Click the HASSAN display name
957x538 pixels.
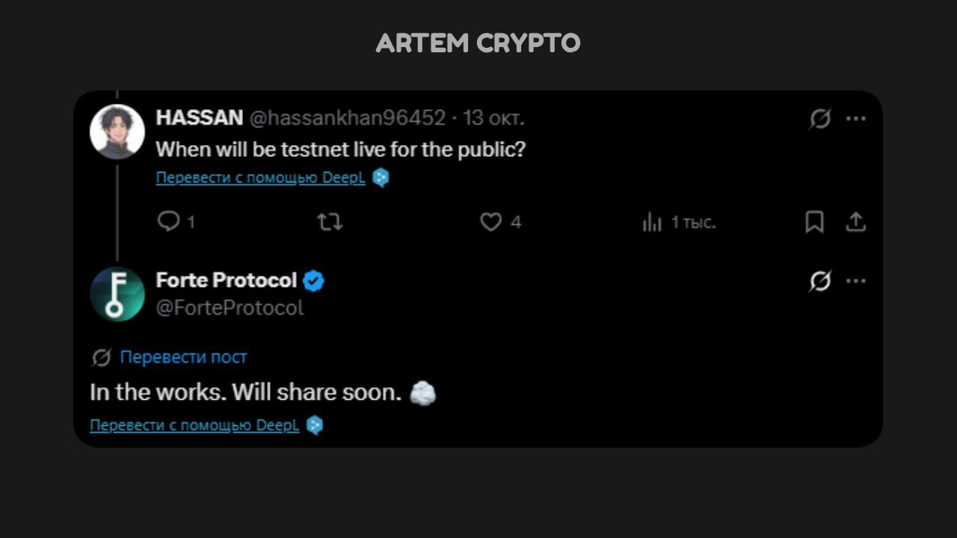[x=199, y=117]
